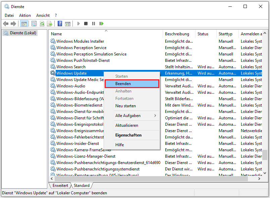This screenshot has width=270, height=198.
Task: Toggle the action pane toolbar icon
Action: pyautogui.click(x=68, y=24)
